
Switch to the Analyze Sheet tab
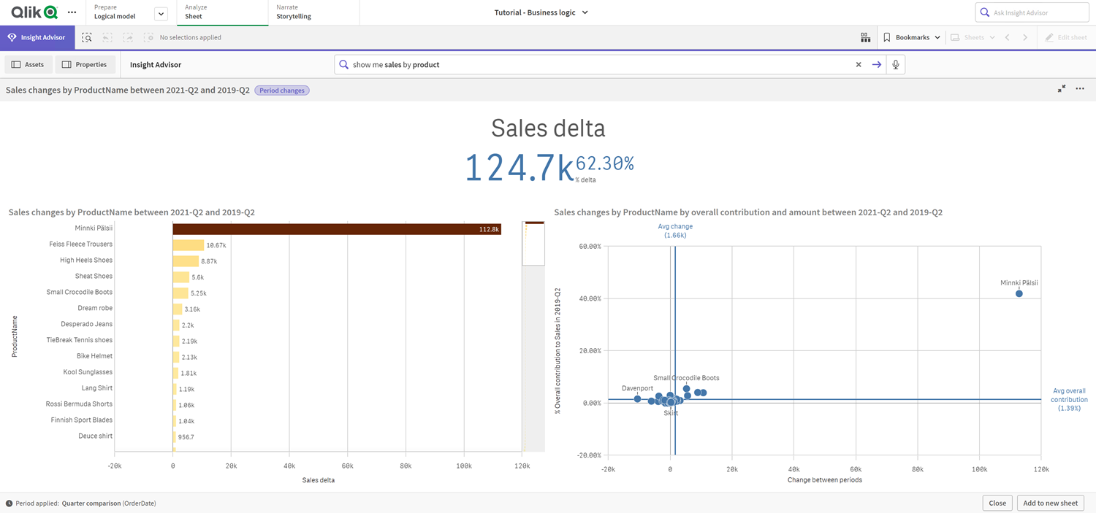point(222,12)
